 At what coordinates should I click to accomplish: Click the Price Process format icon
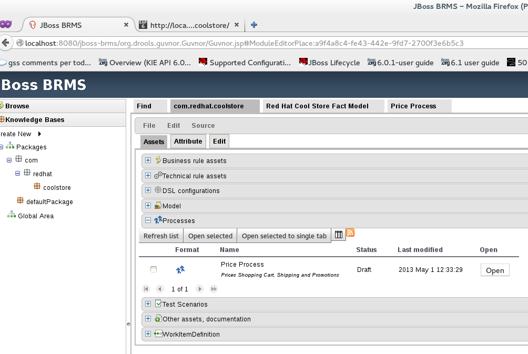tap(180, 269)
